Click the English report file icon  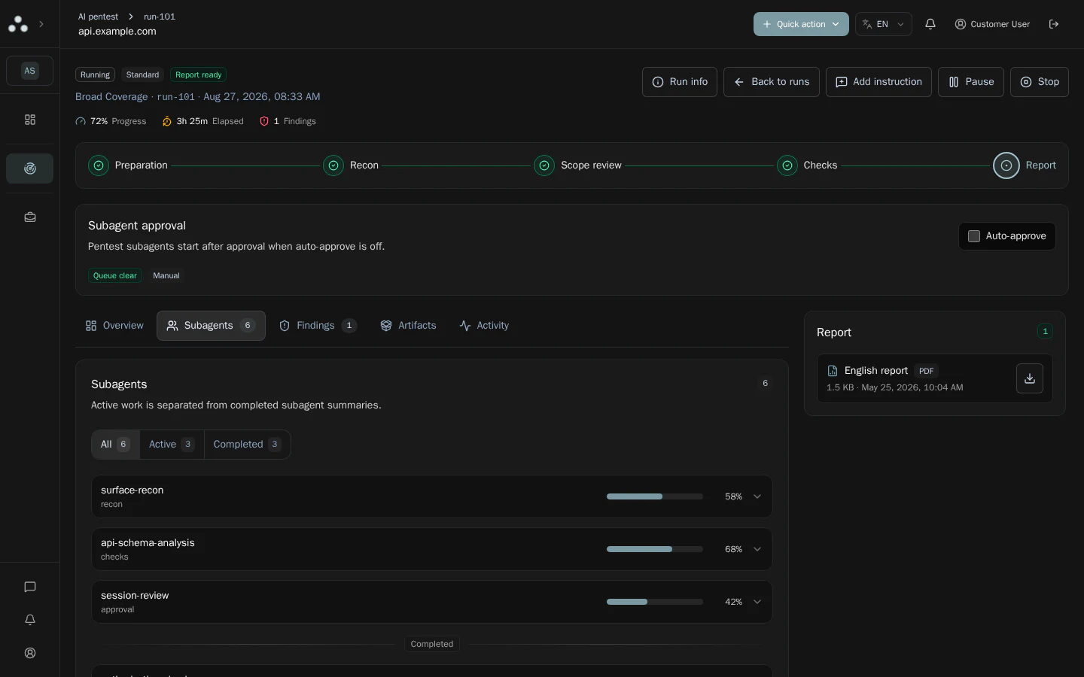click(833, 371)
